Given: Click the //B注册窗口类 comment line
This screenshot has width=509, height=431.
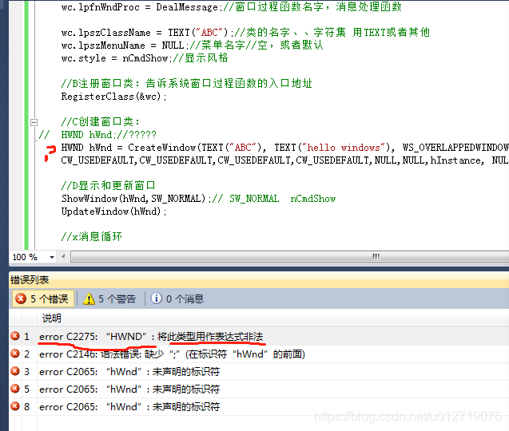Looking at the screenshot, I should (187, 84).
